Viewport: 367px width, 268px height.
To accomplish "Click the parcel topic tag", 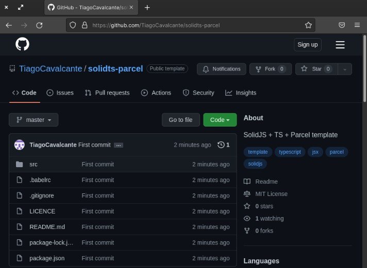I will tap(337, 152).
